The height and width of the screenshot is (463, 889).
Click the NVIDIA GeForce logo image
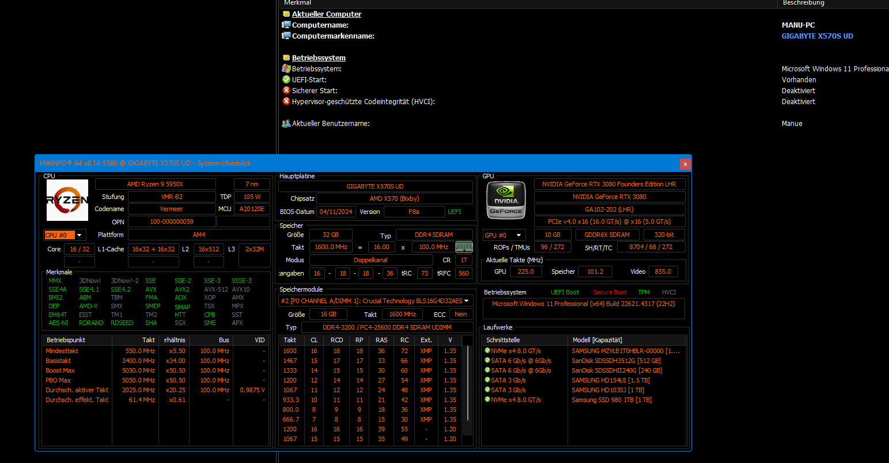click(506, 200)
